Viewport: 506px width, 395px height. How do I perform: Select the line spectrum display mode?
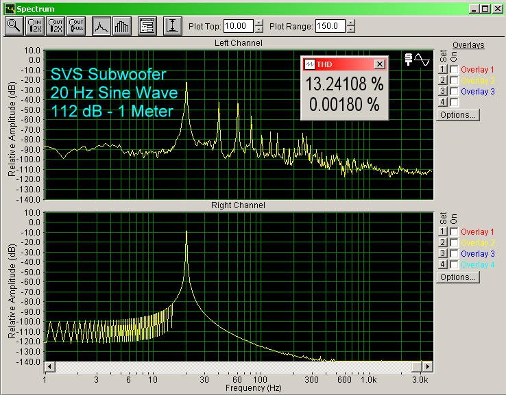101,26
